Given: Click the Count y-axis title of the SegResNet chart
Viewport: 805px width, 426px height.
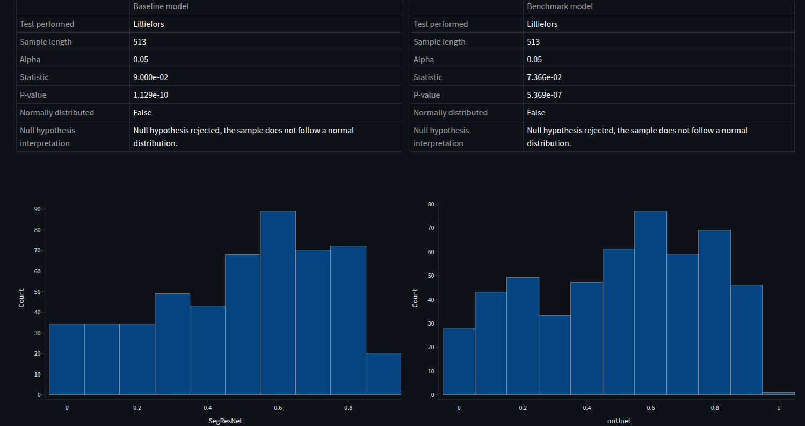Looking at the screenshot, I should [x=21, y=298].
